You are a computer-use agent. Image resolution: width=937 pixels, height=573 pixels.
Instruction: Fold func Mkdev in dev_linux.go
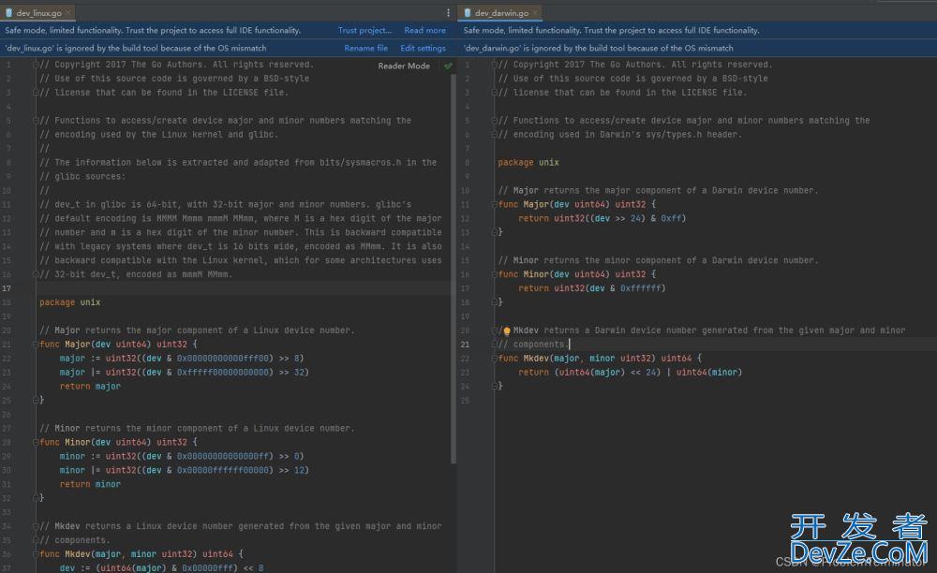pyautogui.click(x=36, y=554)
